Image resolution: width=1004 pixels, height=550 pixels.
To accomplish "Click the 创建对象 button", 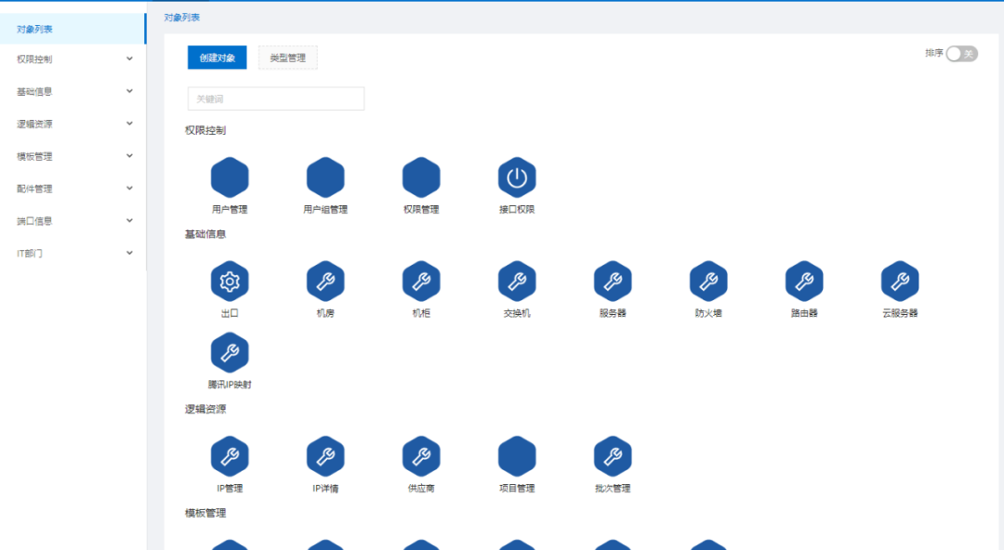I will pyautogui.click(x=217, y=58).
